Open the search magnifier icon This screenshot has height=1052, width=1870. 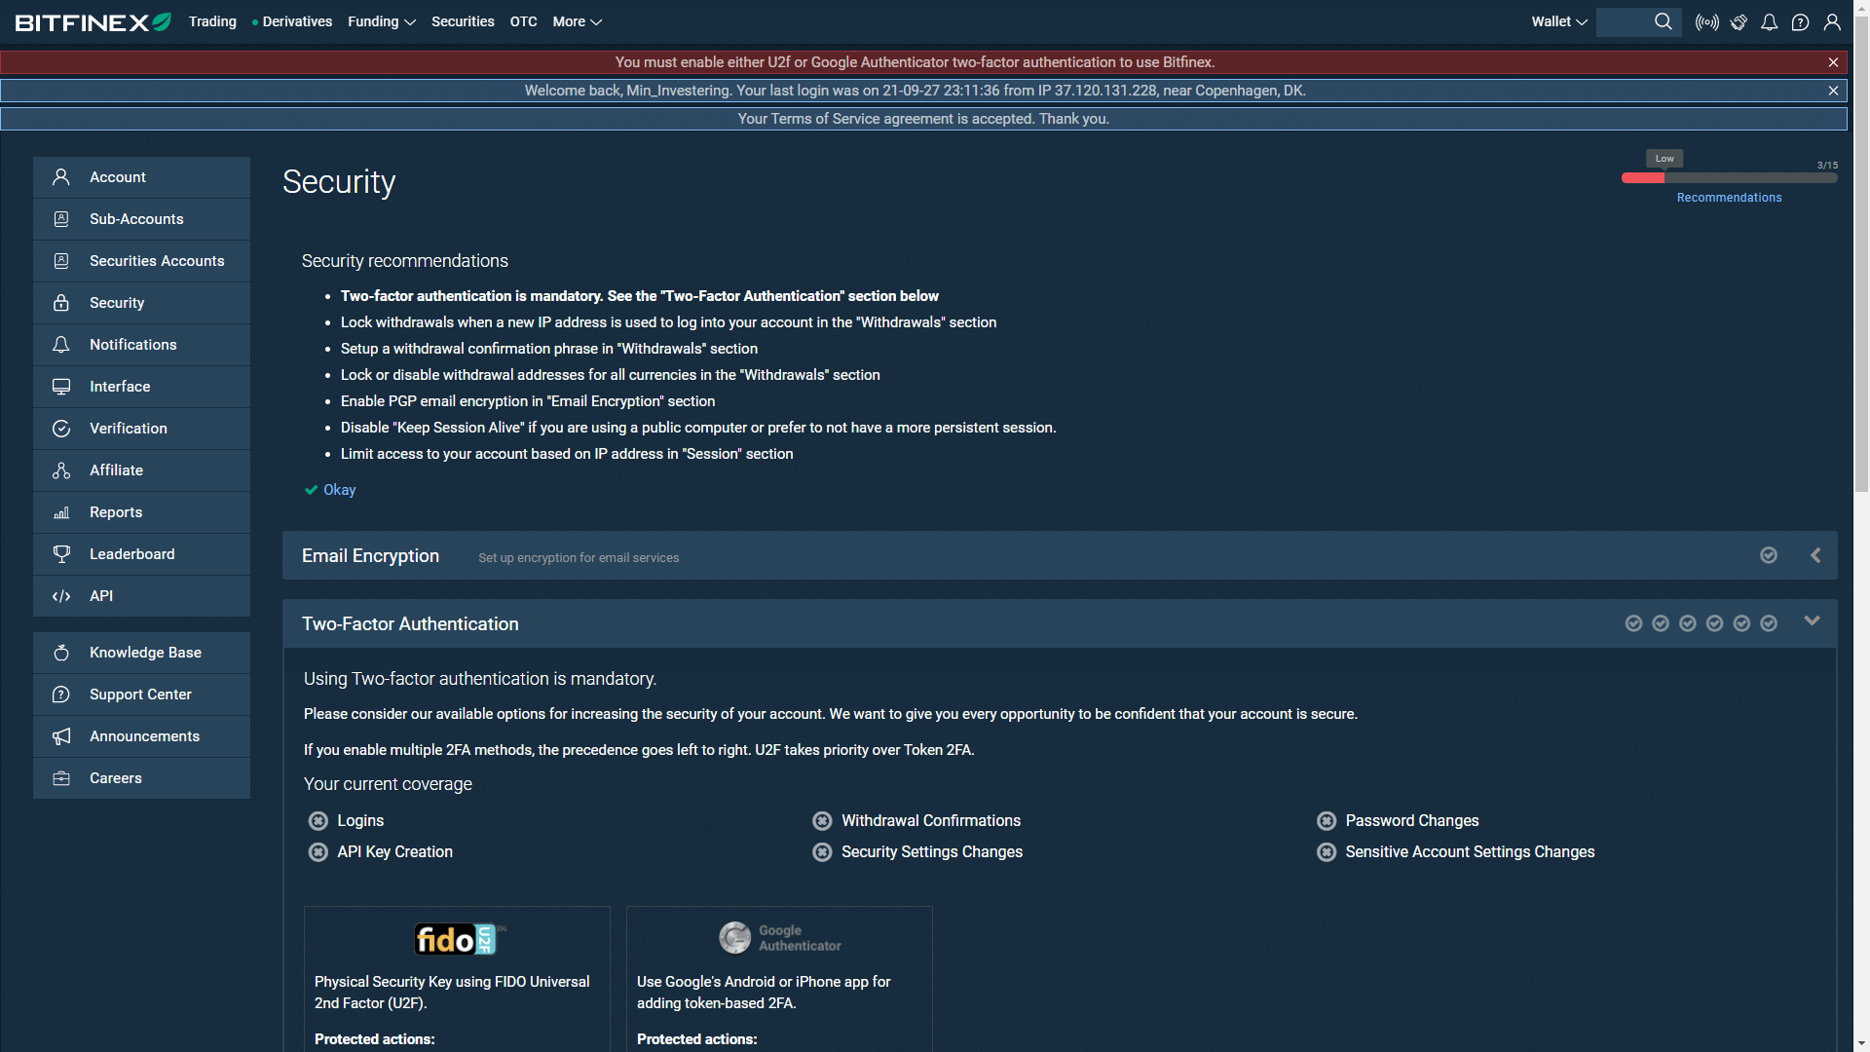[x=1664, y=21]
